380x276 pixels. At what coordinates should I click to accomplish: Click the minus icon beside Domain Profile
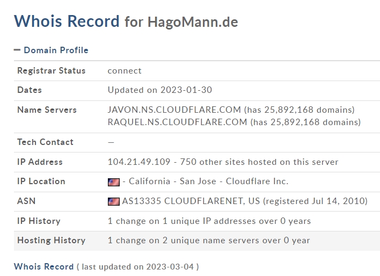[17, 50]
